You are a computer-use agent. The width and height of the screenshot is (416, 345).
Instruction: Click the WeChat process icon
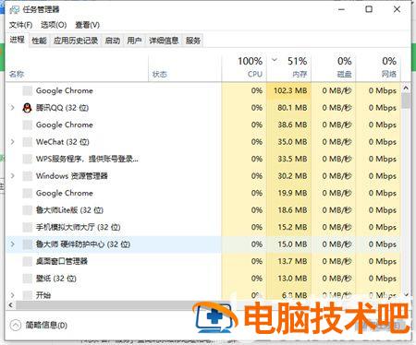click(28, 142)
